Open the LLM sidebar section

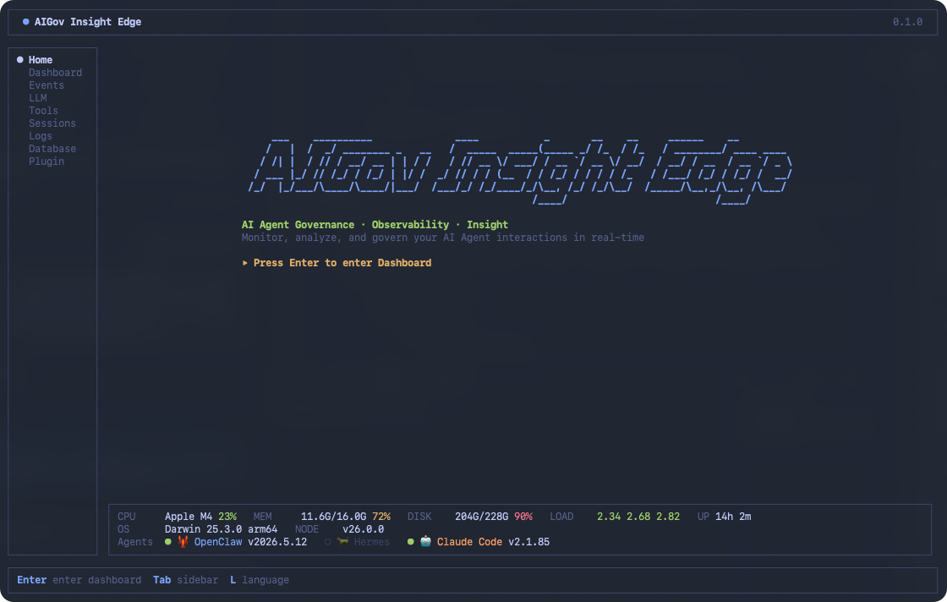point(37,98)
